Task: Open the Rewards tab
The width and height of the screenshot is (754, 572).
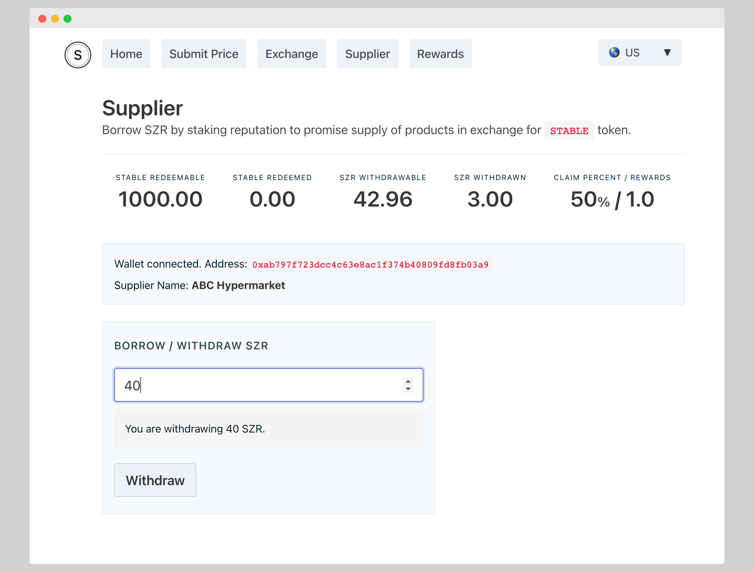Action: pos(440,54)
